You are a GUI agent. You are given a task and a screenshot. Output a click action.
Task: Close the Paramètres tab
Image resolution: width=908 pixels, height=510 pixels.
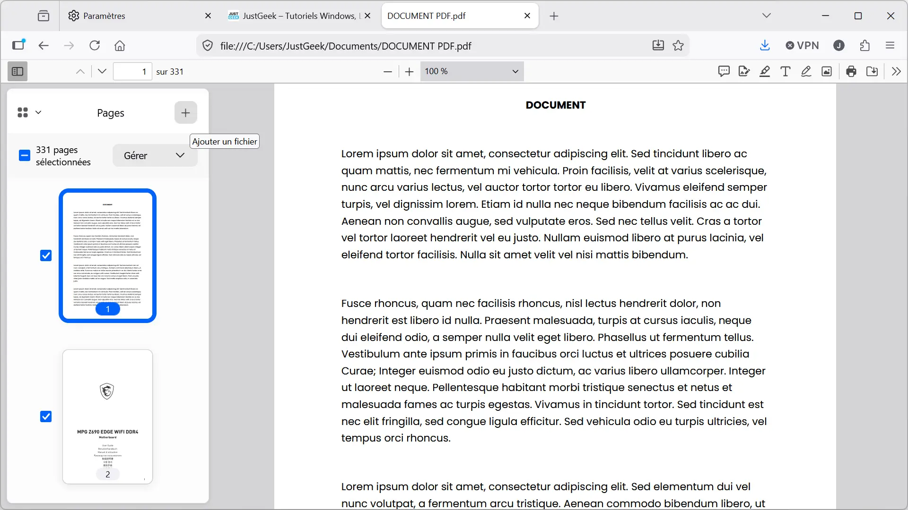tap(208, 16)
